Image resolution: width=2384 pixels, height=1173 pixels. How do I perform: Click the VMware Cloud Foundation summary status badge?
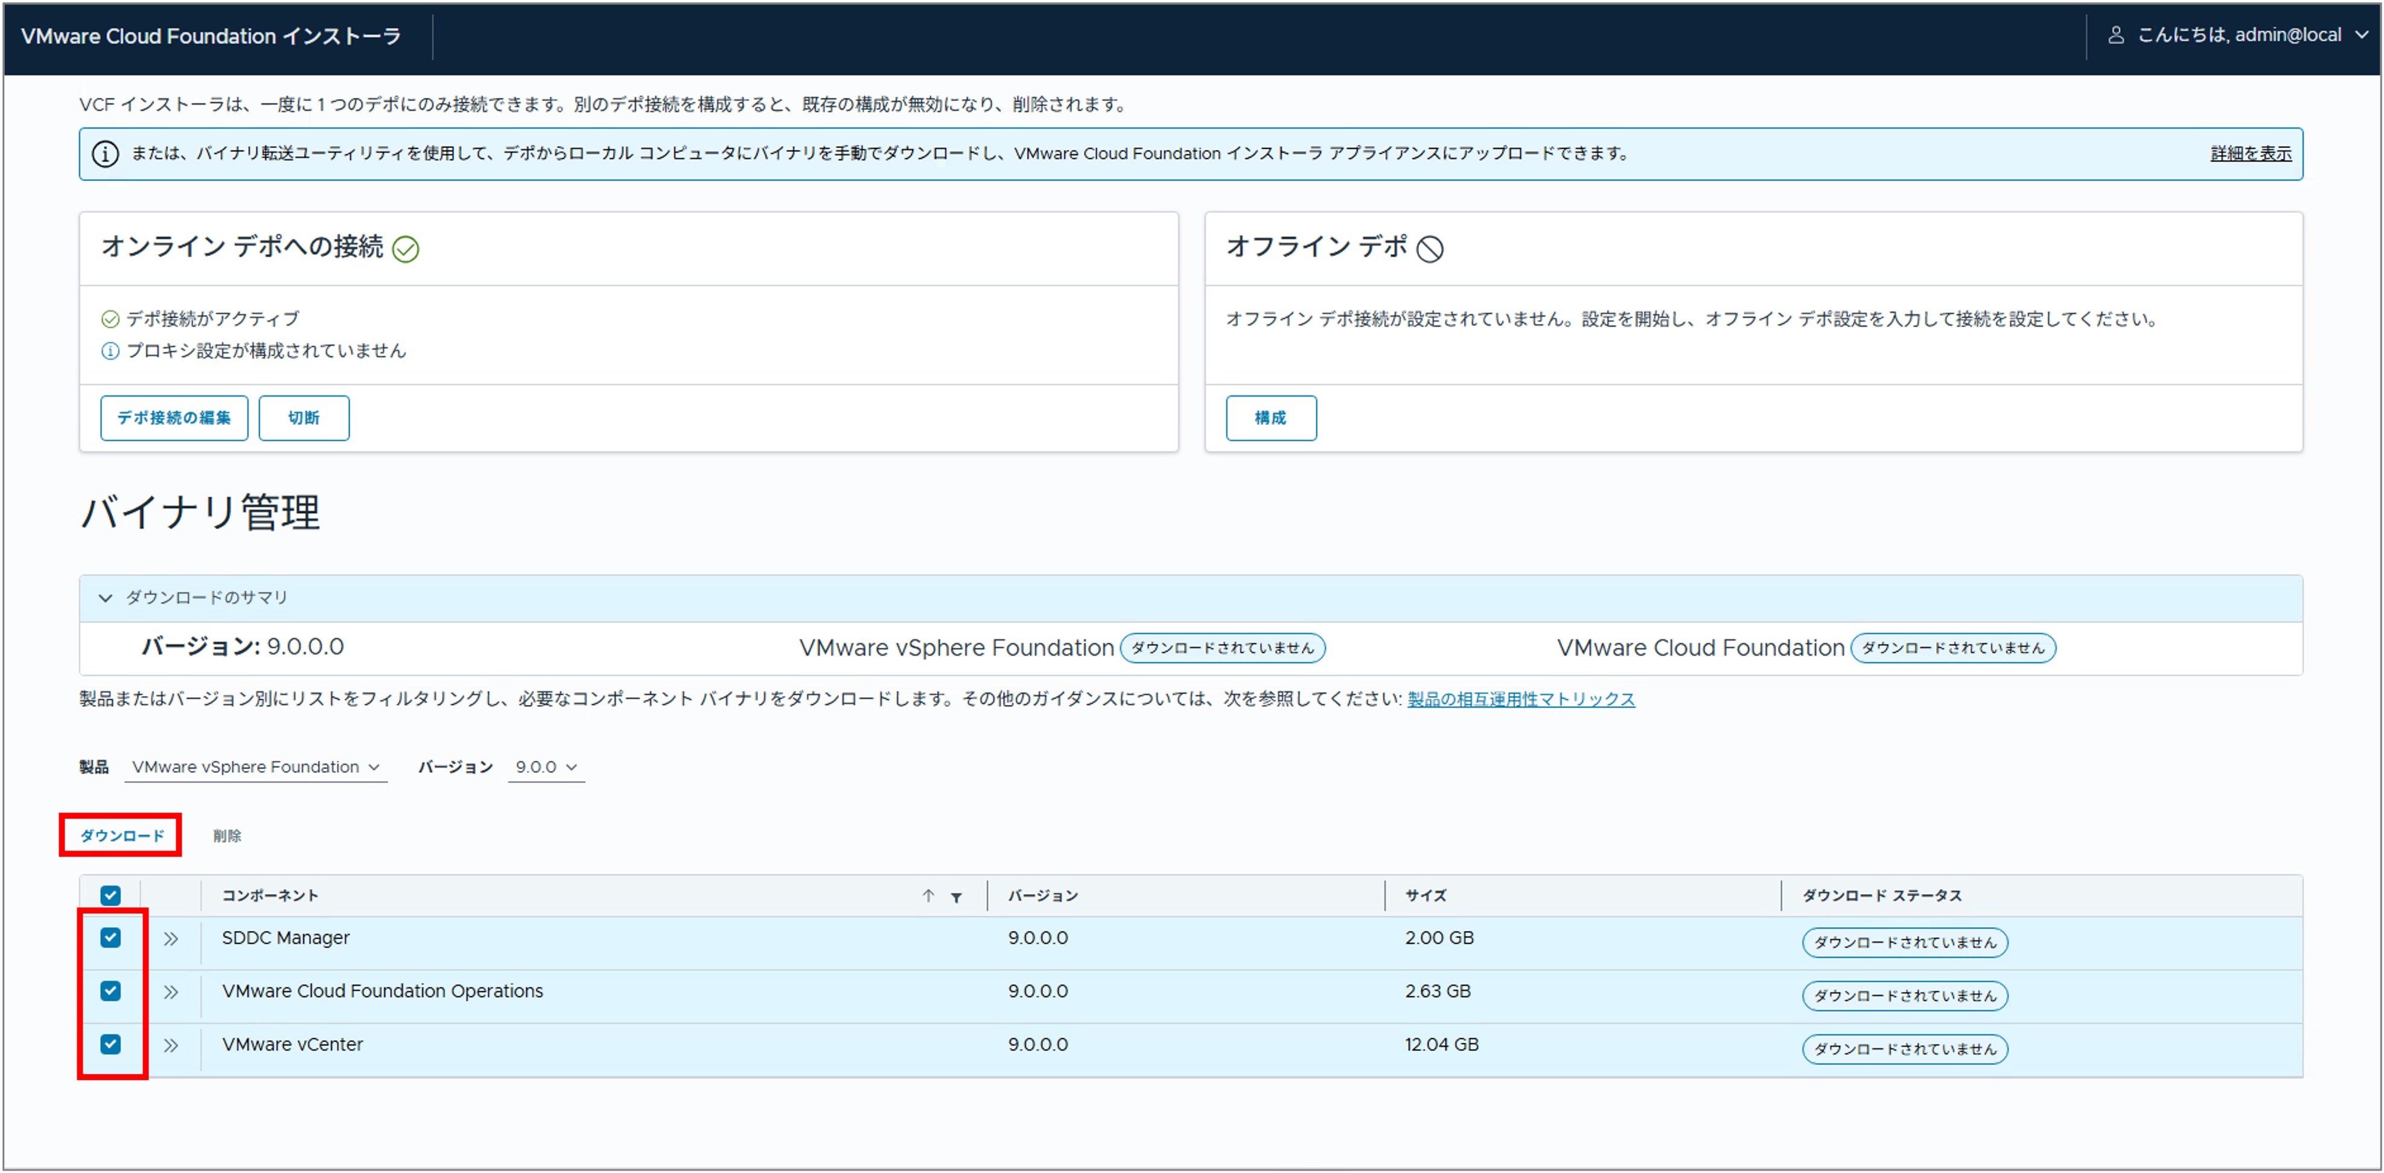pyautogui.click(x=1952, y=648)
